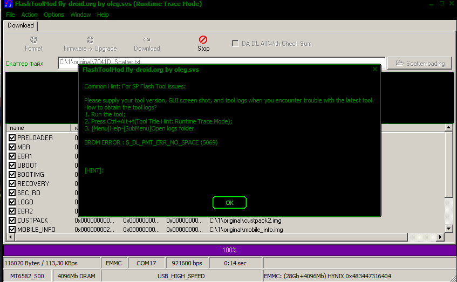457x282 pixels.
Task: Click the list scroll up arrow
Action: click(x=448, y=128)
